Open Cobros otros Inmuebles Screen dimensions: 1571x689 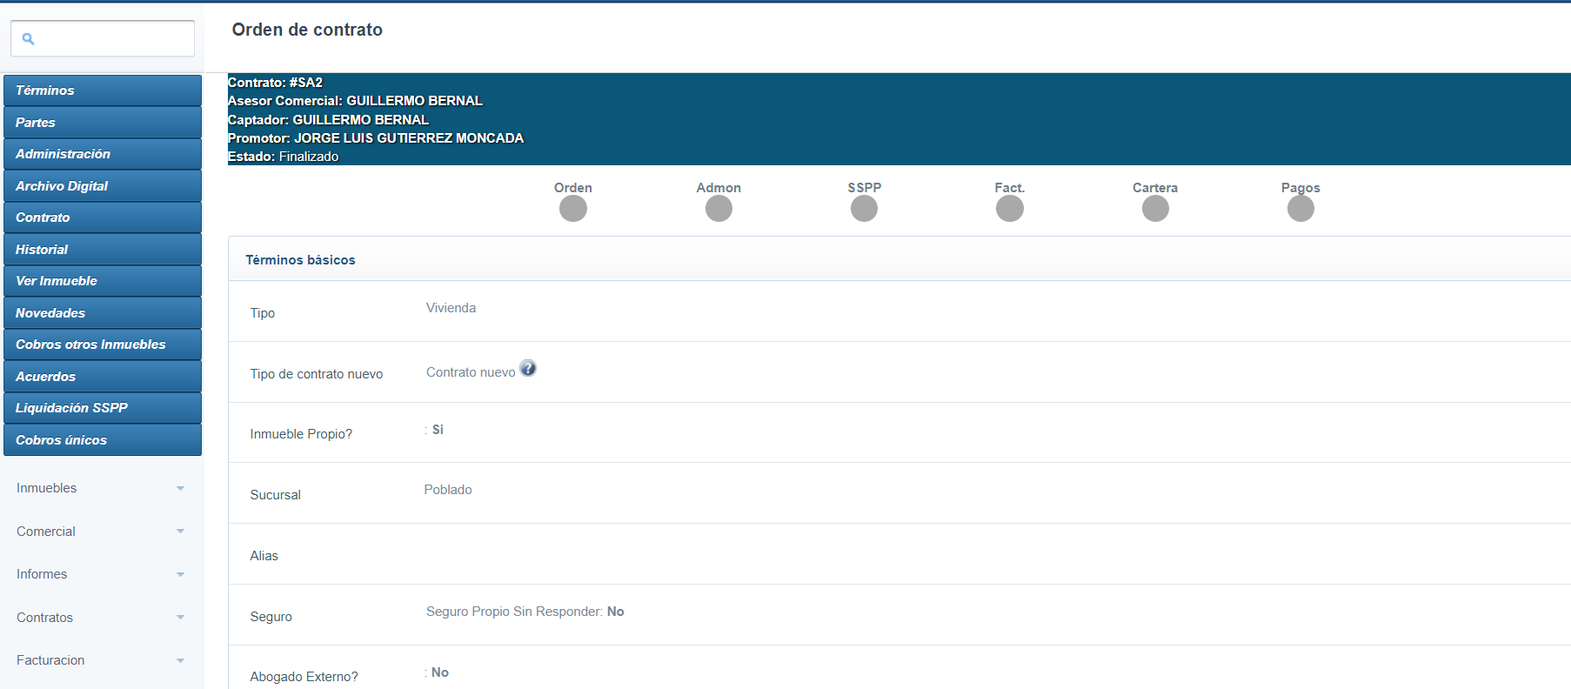coord(103,344)
